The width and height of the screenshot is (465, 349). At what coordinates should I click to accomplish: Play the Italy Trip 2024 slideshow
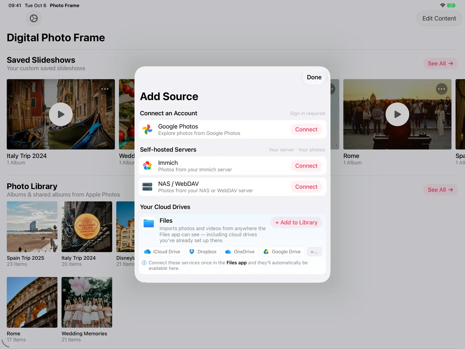[61, 114]
